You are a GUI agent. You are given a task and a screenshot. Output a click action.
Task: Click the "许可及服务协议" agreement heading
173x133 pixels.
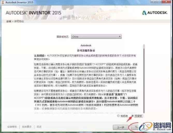86,50
